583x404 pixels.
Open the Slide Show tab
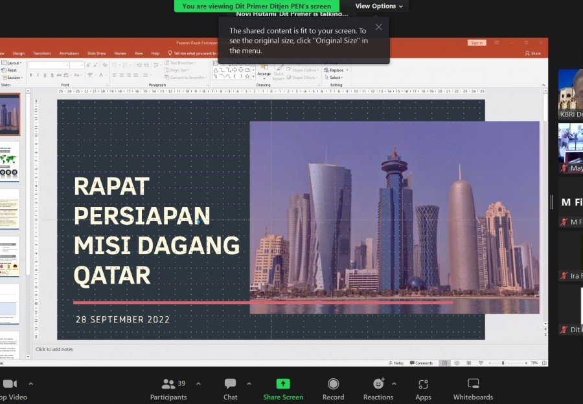click(x=97, y=54)
